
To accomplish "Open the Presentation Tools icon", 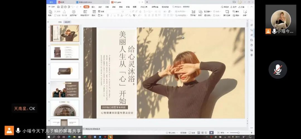I will pyautogui.click(x=227, y=12).
